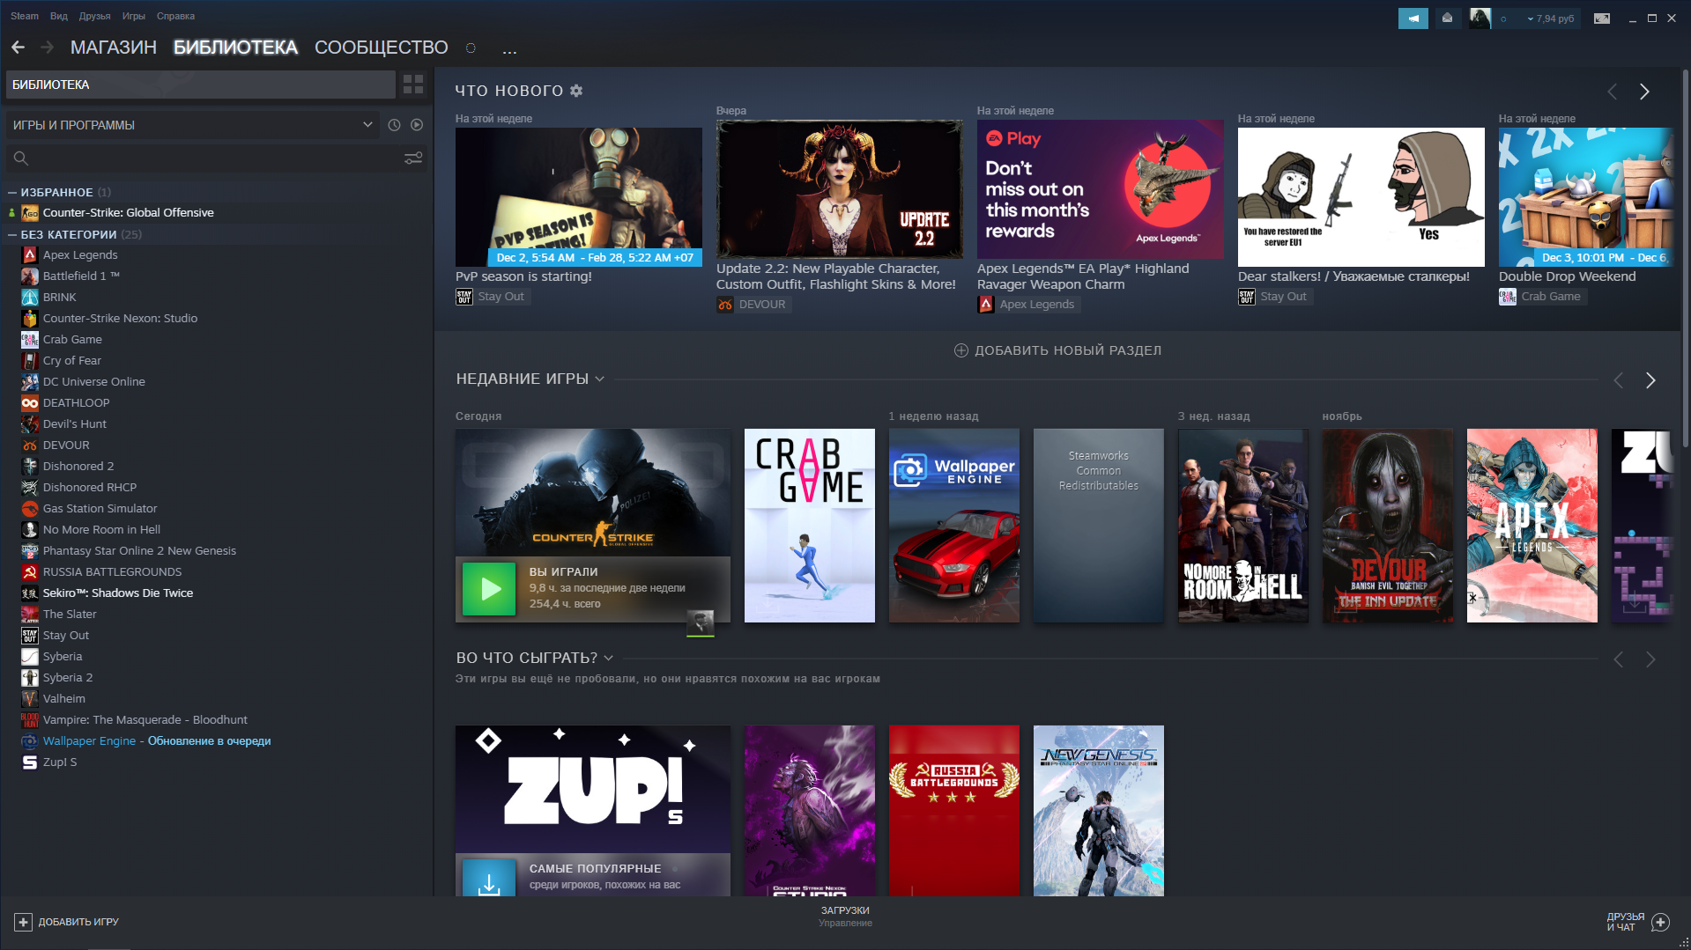
Task: Click Crab Game tag under Double Drop Weekend
Action: point(1541,297)
